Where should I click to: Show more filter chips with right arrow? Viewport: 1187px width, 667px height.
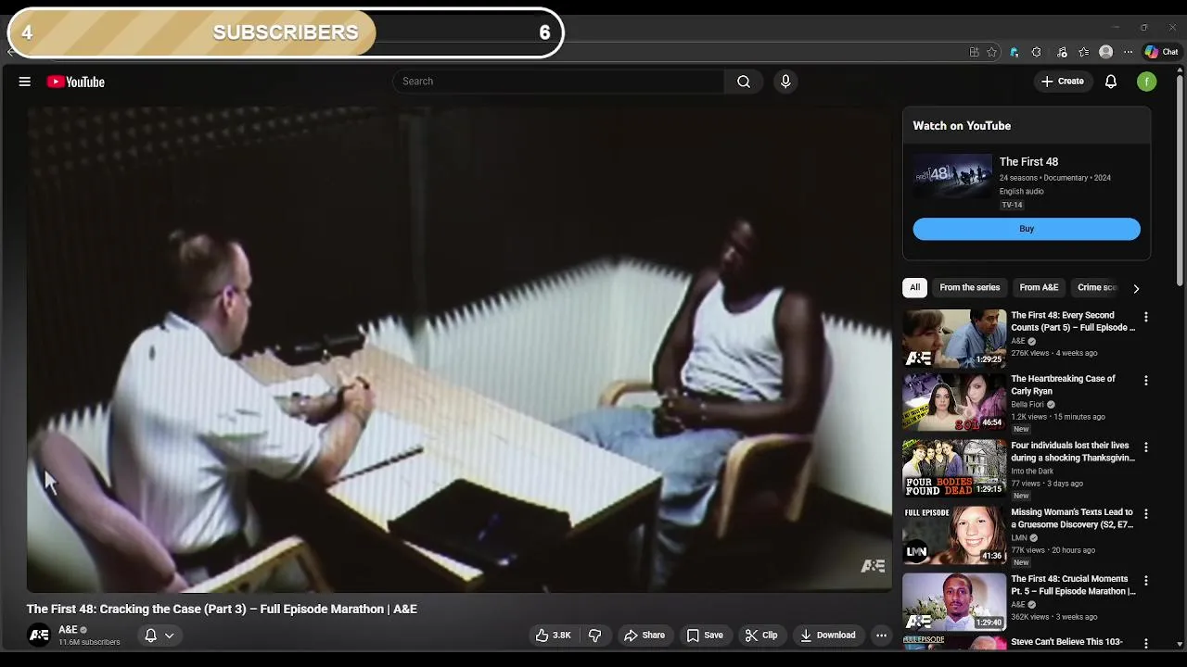coord(1136,288)
